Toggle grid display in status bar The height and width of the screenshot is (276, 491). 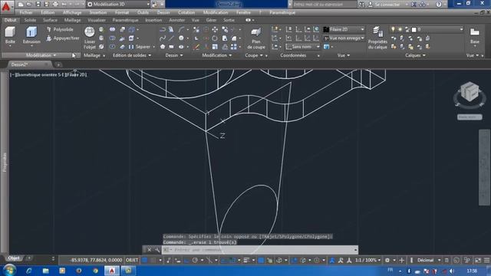(x=145, y=260)
